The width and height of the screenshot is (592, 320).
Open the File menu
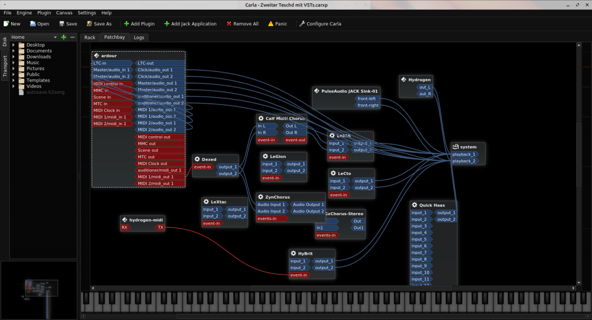point(7,13)
